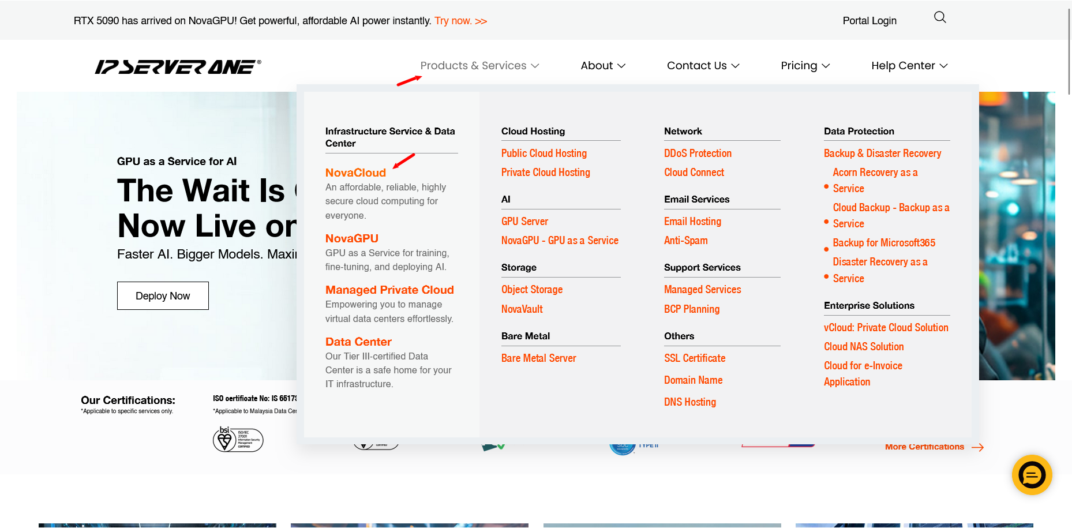Go to BCP Planning
1072x528 pixels.
(692, 309)
